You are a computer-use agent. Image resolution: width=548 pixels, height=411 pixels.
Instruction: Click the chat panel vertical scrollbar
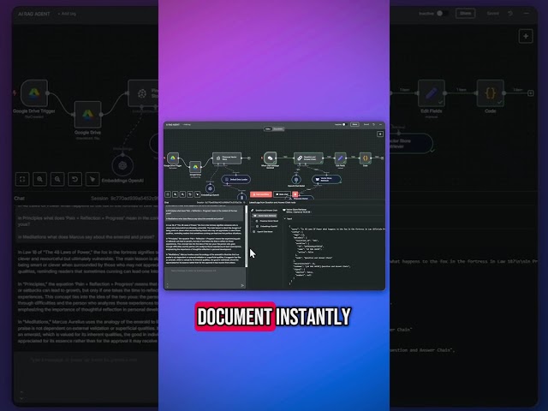[247, 236]
